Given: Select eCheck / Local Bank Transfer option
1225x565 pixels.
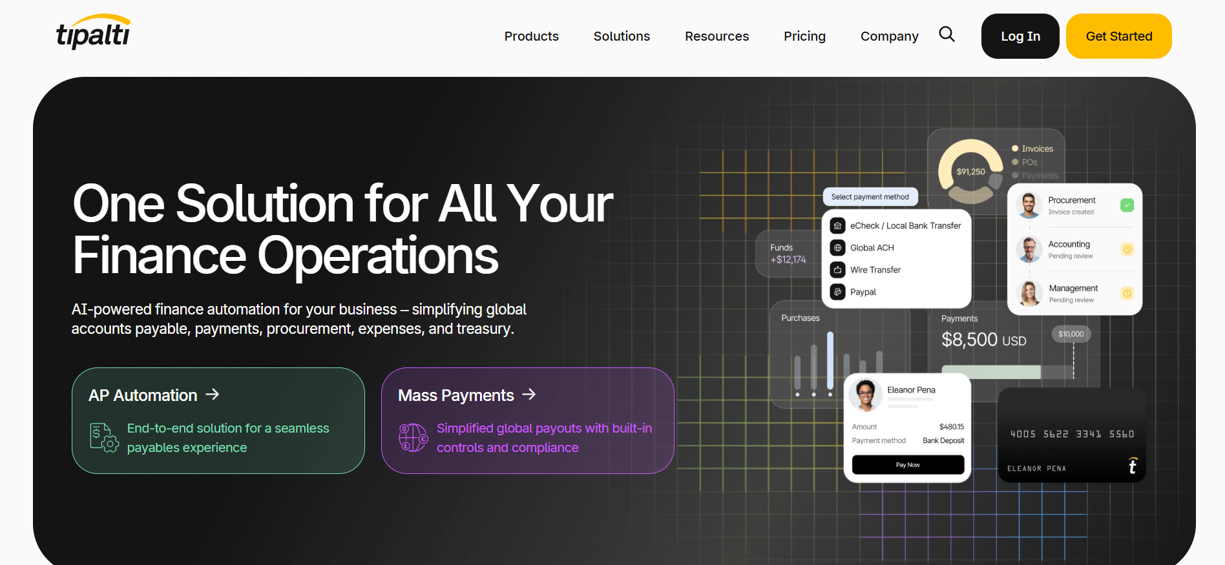Looking at the screenshot, I should point(897,225).
